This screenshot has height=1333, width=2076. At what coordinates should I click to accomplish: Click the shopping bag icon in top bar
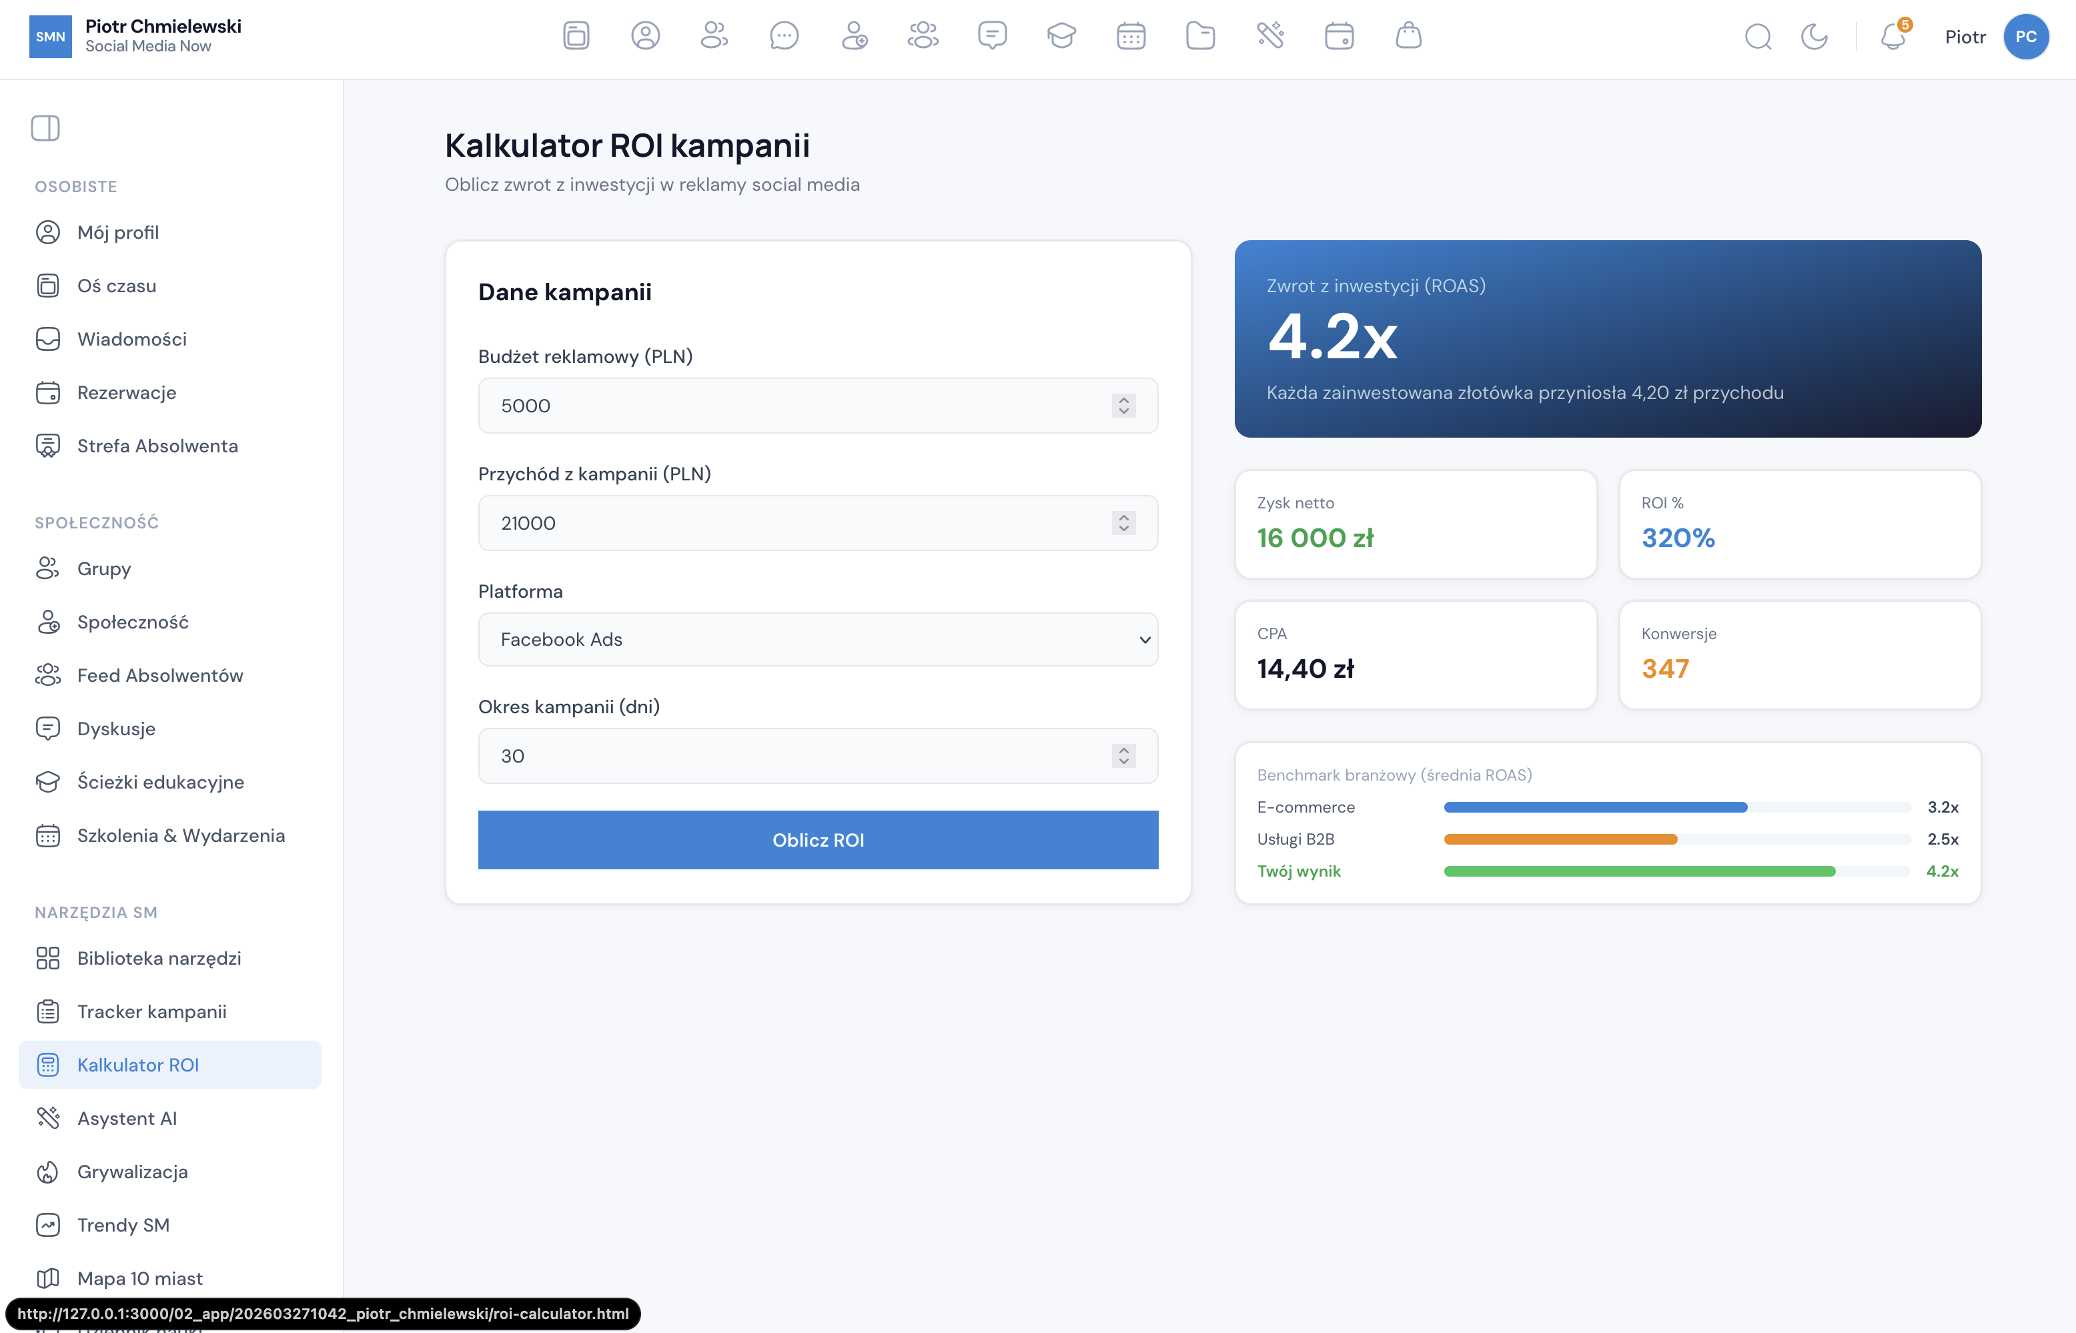[1408, 35]
